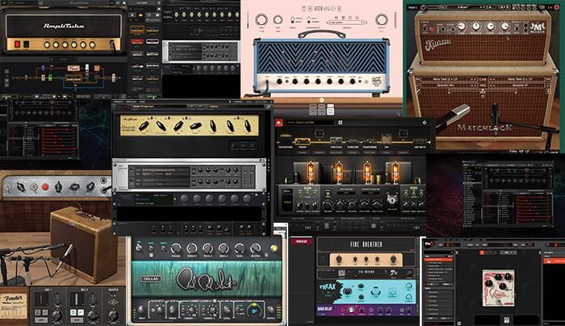Select the Transformer module in BIAS chain
This screenshot has width=565, height=326.
(370, 141)
